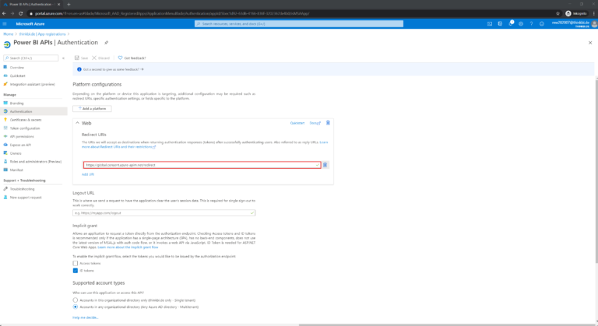The image size is (598, 326).
Task: Remove the Web platform via trash icon
Action: click(328, 123)
